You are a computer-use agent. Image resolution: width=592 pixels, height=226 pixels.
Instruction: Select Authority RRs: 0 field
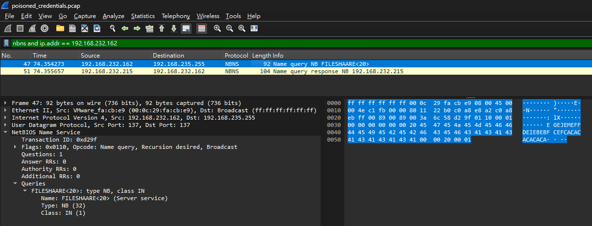pyautogui.click(x=48, y=169)
